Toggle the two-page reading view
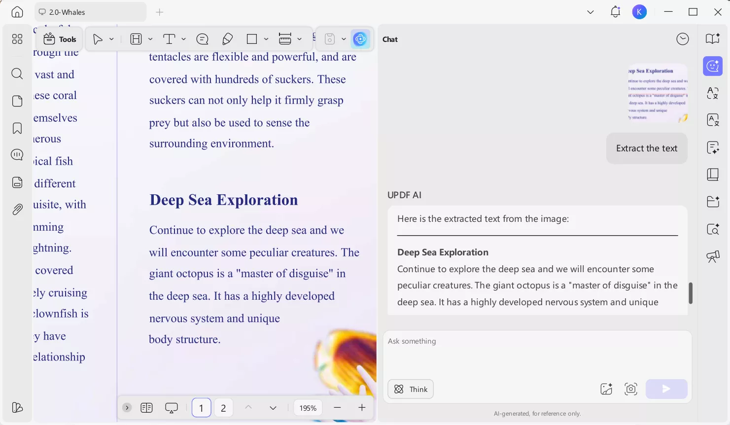This screenshot has width=730, height=425. click(x=146, y=408)
